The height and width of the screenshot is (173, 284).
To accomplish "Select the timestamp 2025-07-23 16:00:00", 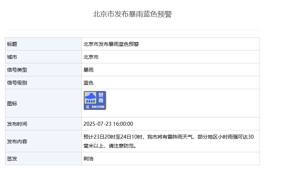I will pyautogui.click(x=108, y=124).
